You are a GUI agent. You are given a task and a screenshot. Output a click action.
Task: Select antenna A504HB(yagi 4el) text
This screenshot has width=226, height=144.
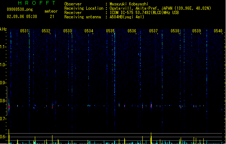pyautogui.click(x=127, y=17)
